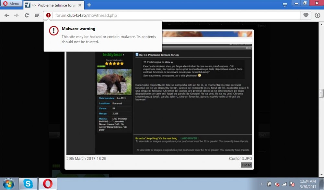Open Skype from the taskbar
The image size is (324, 190).
28,183
